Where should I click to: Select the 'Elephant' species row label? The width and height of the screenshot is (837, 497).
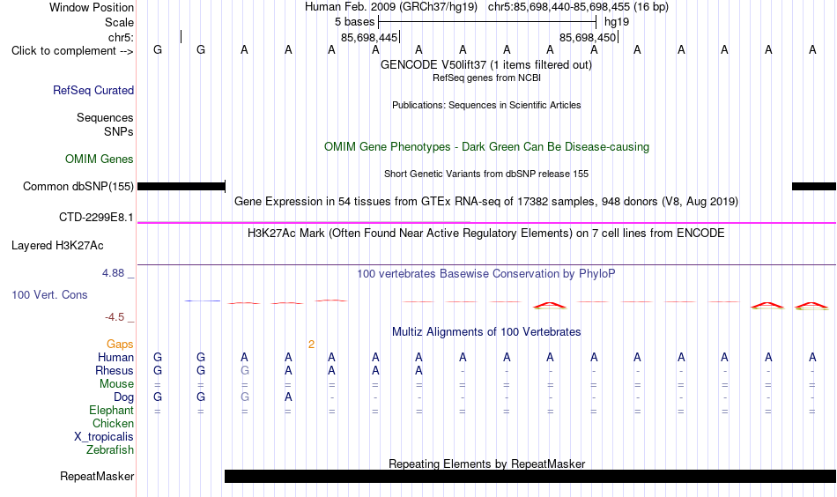click(111, 410)
